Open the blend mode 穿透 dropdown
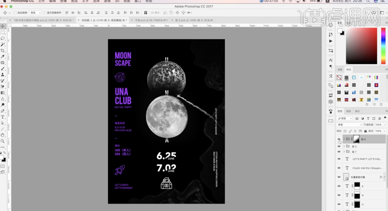 coord(350,125)
